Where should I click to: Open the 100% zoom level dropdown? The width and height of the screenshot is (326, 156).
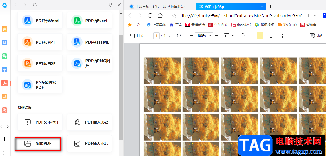click(204, 36)
